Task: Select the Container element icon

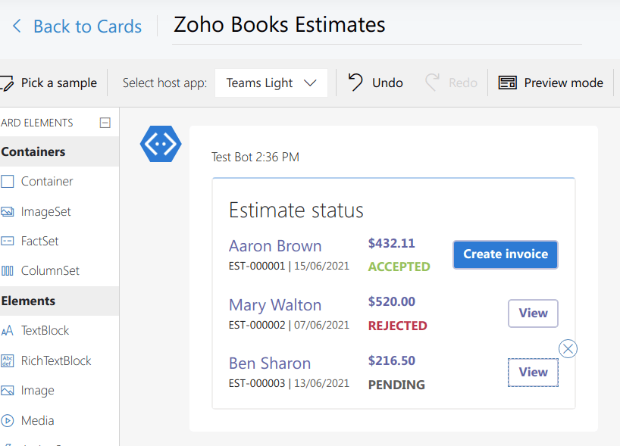Action: click(7, 182)
